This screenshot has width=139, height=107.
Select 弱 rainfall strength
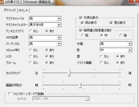coord(82,35)
